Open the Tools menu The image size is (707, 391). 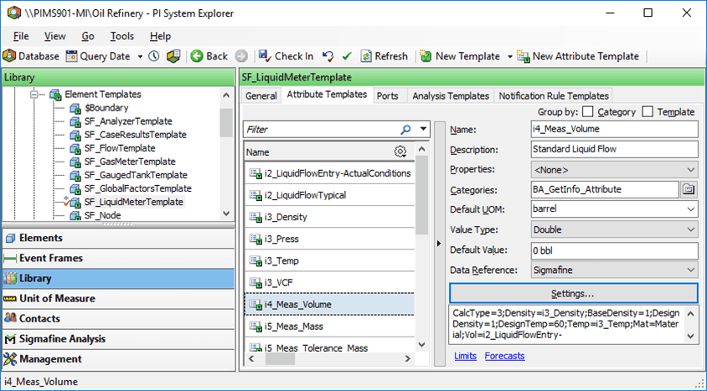122,36
